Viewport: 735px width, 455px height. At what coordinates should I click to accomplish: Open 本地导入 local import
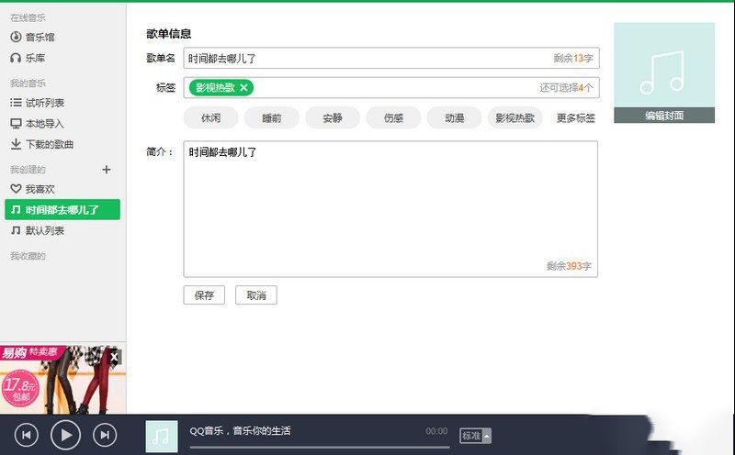pos(37,124)
